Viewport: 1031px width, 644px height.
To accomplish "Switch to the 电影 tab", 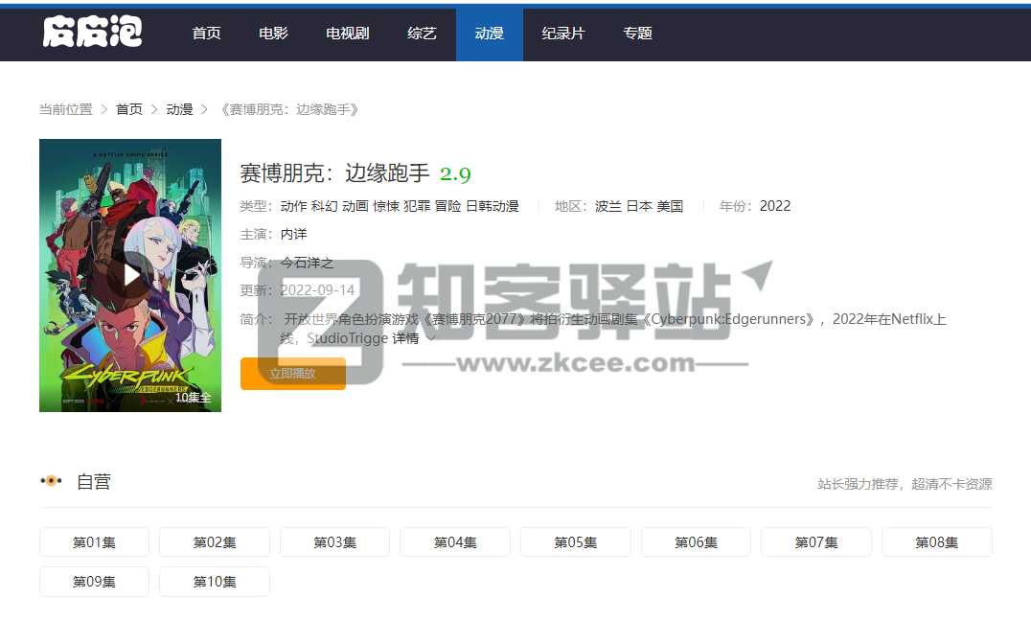I will pyautogui.click(x=273, y=34).
